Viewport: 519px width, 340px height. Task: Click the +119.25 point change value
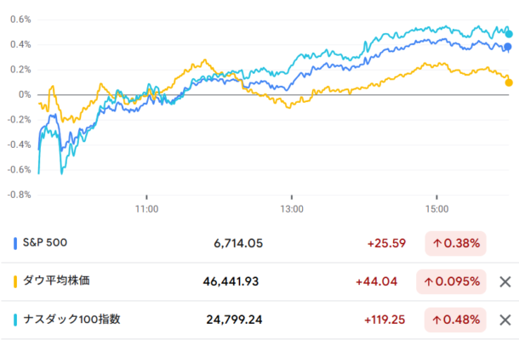(x=382, y=320)
